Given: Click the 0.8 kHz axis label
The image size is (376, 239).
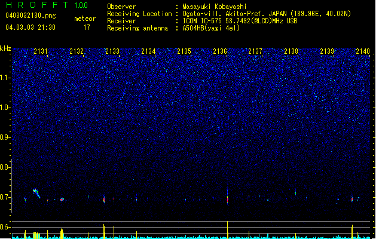Looking at the screenshot, I should pos(5,167).
